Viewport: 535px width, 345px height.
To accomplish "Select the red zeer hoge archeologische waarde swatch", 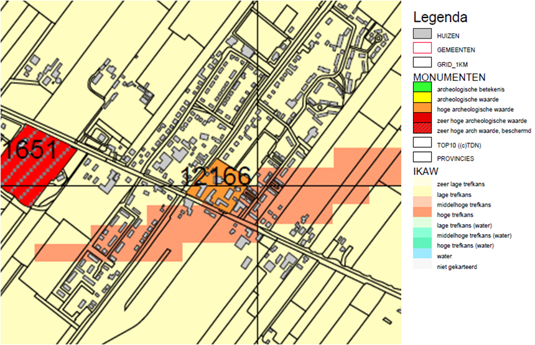I will click(x=422, y=118).
